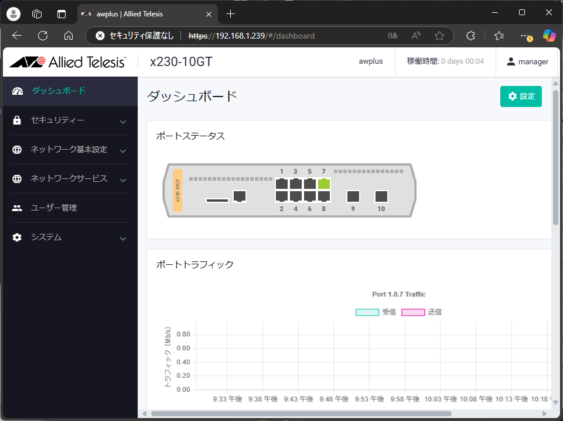This screenshot has height=421, width=563.
Task: Click the port 10 SFP icon
Action: [x=381, y=196]
